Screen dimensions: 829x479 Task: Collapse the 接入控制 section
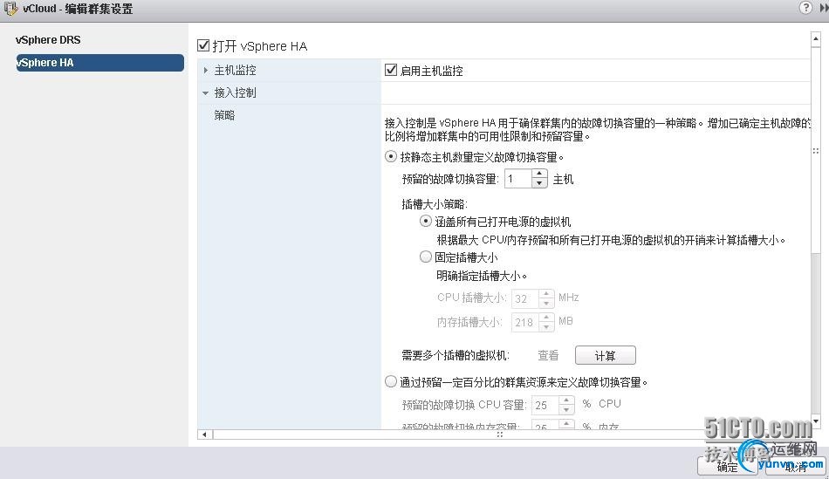(206, 93)
